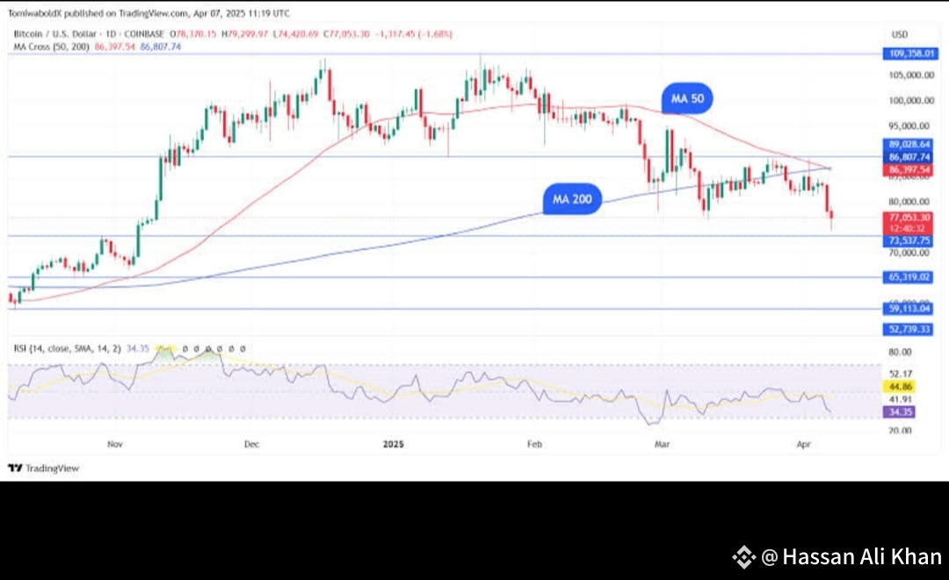Click the close price C77,053.30 in header
Viewport: 949px width, 580px height.
point(346,34)
